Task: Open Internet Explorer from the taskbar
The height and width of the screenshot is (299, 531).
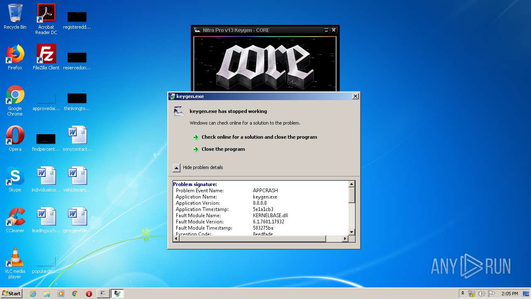Action: [x=33, y=294]
